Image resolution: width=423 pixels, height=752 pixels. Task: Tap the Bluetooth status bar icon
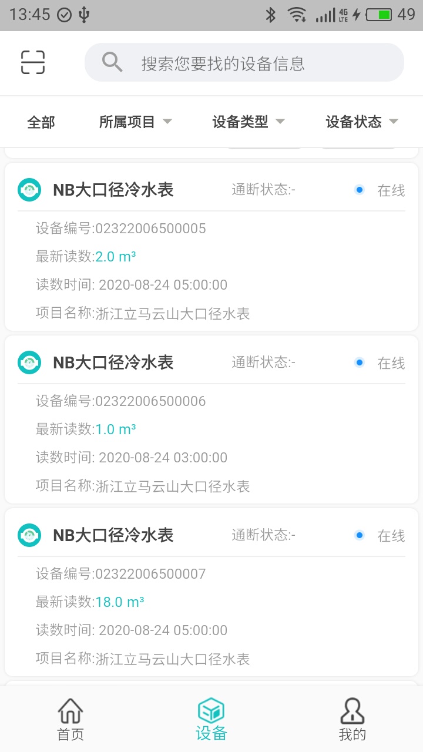[x=270, y=15]
